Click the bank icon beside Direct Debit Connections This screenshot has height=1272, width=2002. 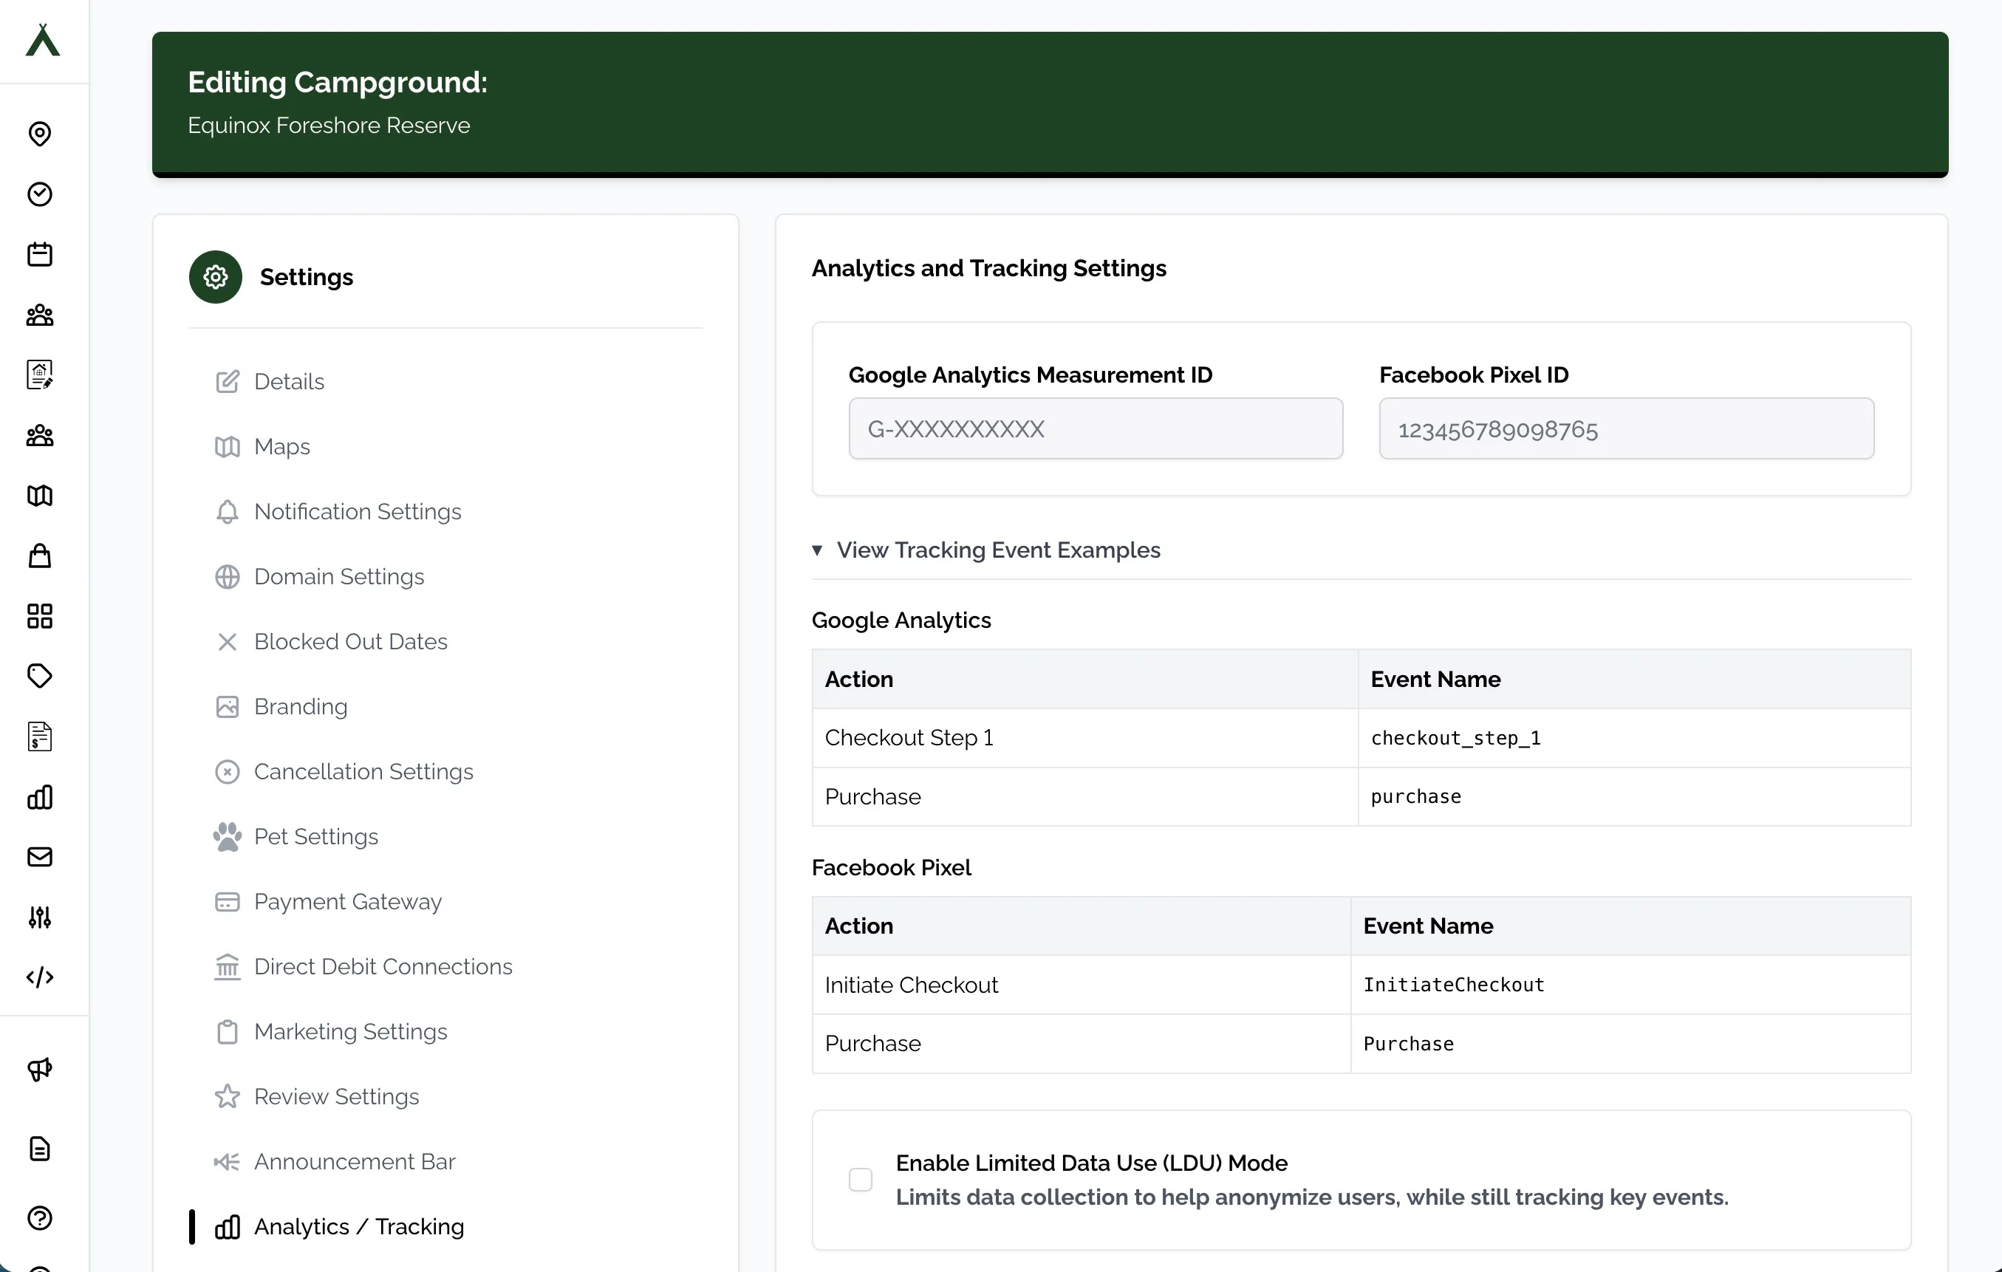pos(227,967)
